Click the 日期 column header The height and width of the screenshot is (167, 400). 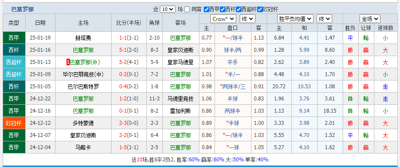coord(40,23)
